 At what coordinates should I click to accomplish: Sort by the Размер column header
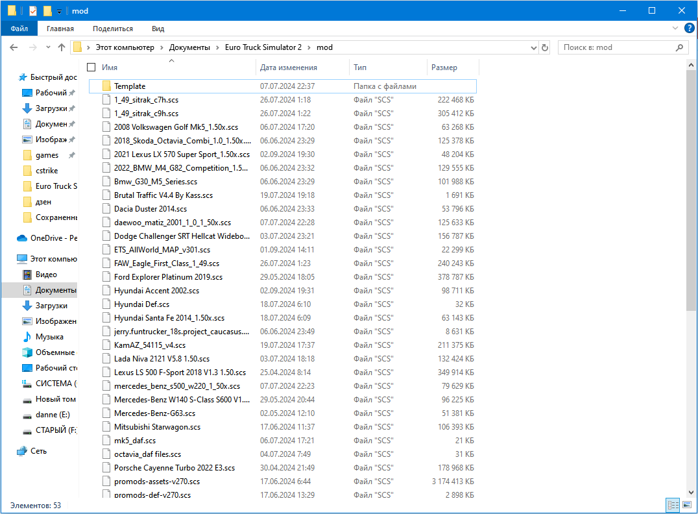tap(444, 67)
